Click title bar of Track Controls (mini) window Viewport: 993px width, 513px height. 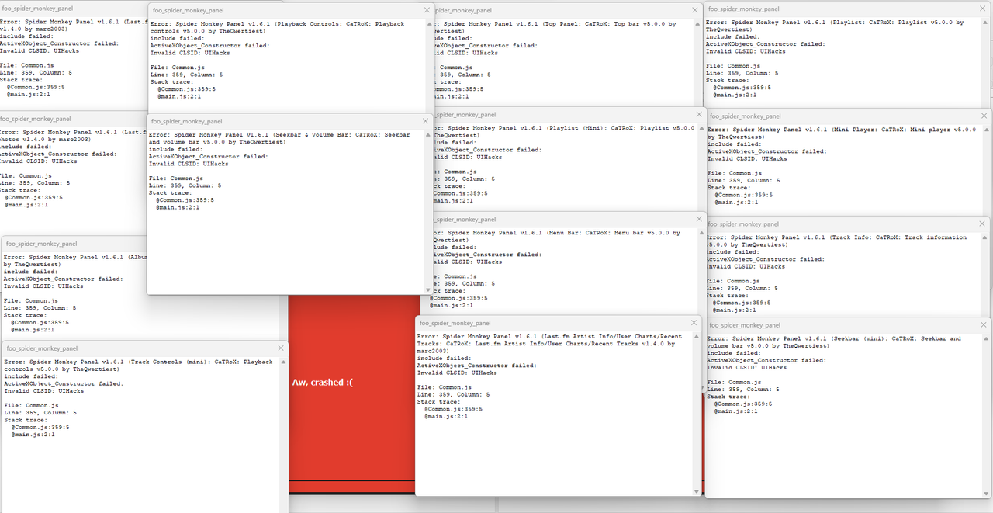tap(144, 348)
